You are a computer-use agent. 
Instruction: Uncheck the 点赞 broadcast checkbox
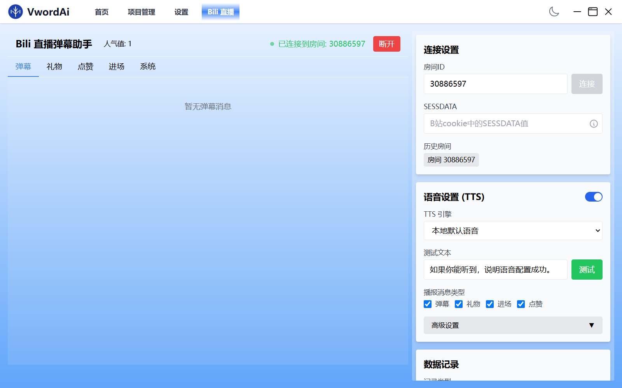point(521,304)
